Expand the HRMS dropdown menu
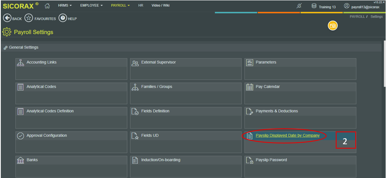386x178 pixels. point(65,6)
